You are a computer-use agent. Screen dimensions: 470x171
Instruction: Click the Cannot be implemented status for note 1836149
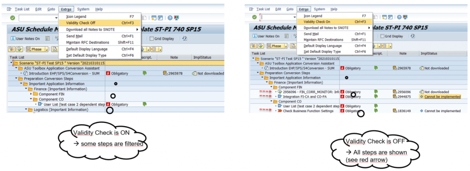point(442,111)
